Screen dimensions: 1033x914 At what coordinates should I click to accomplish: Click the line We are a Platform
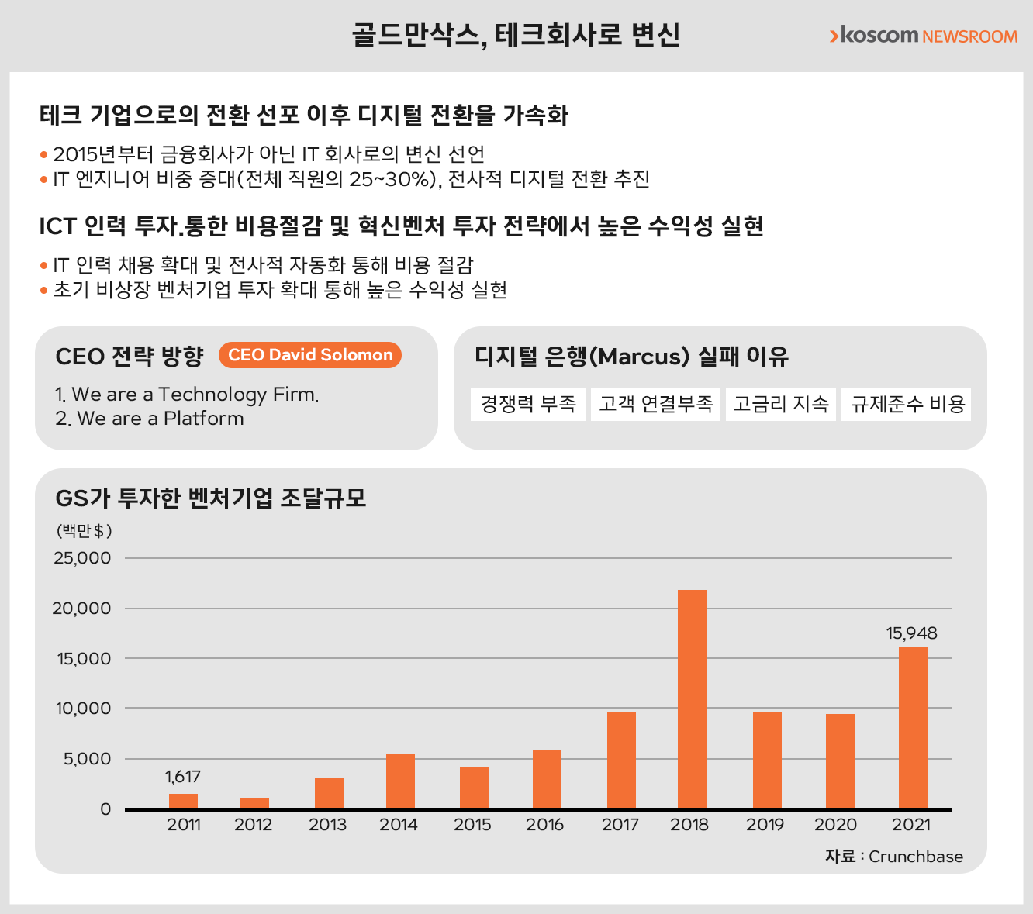[150, 419]
